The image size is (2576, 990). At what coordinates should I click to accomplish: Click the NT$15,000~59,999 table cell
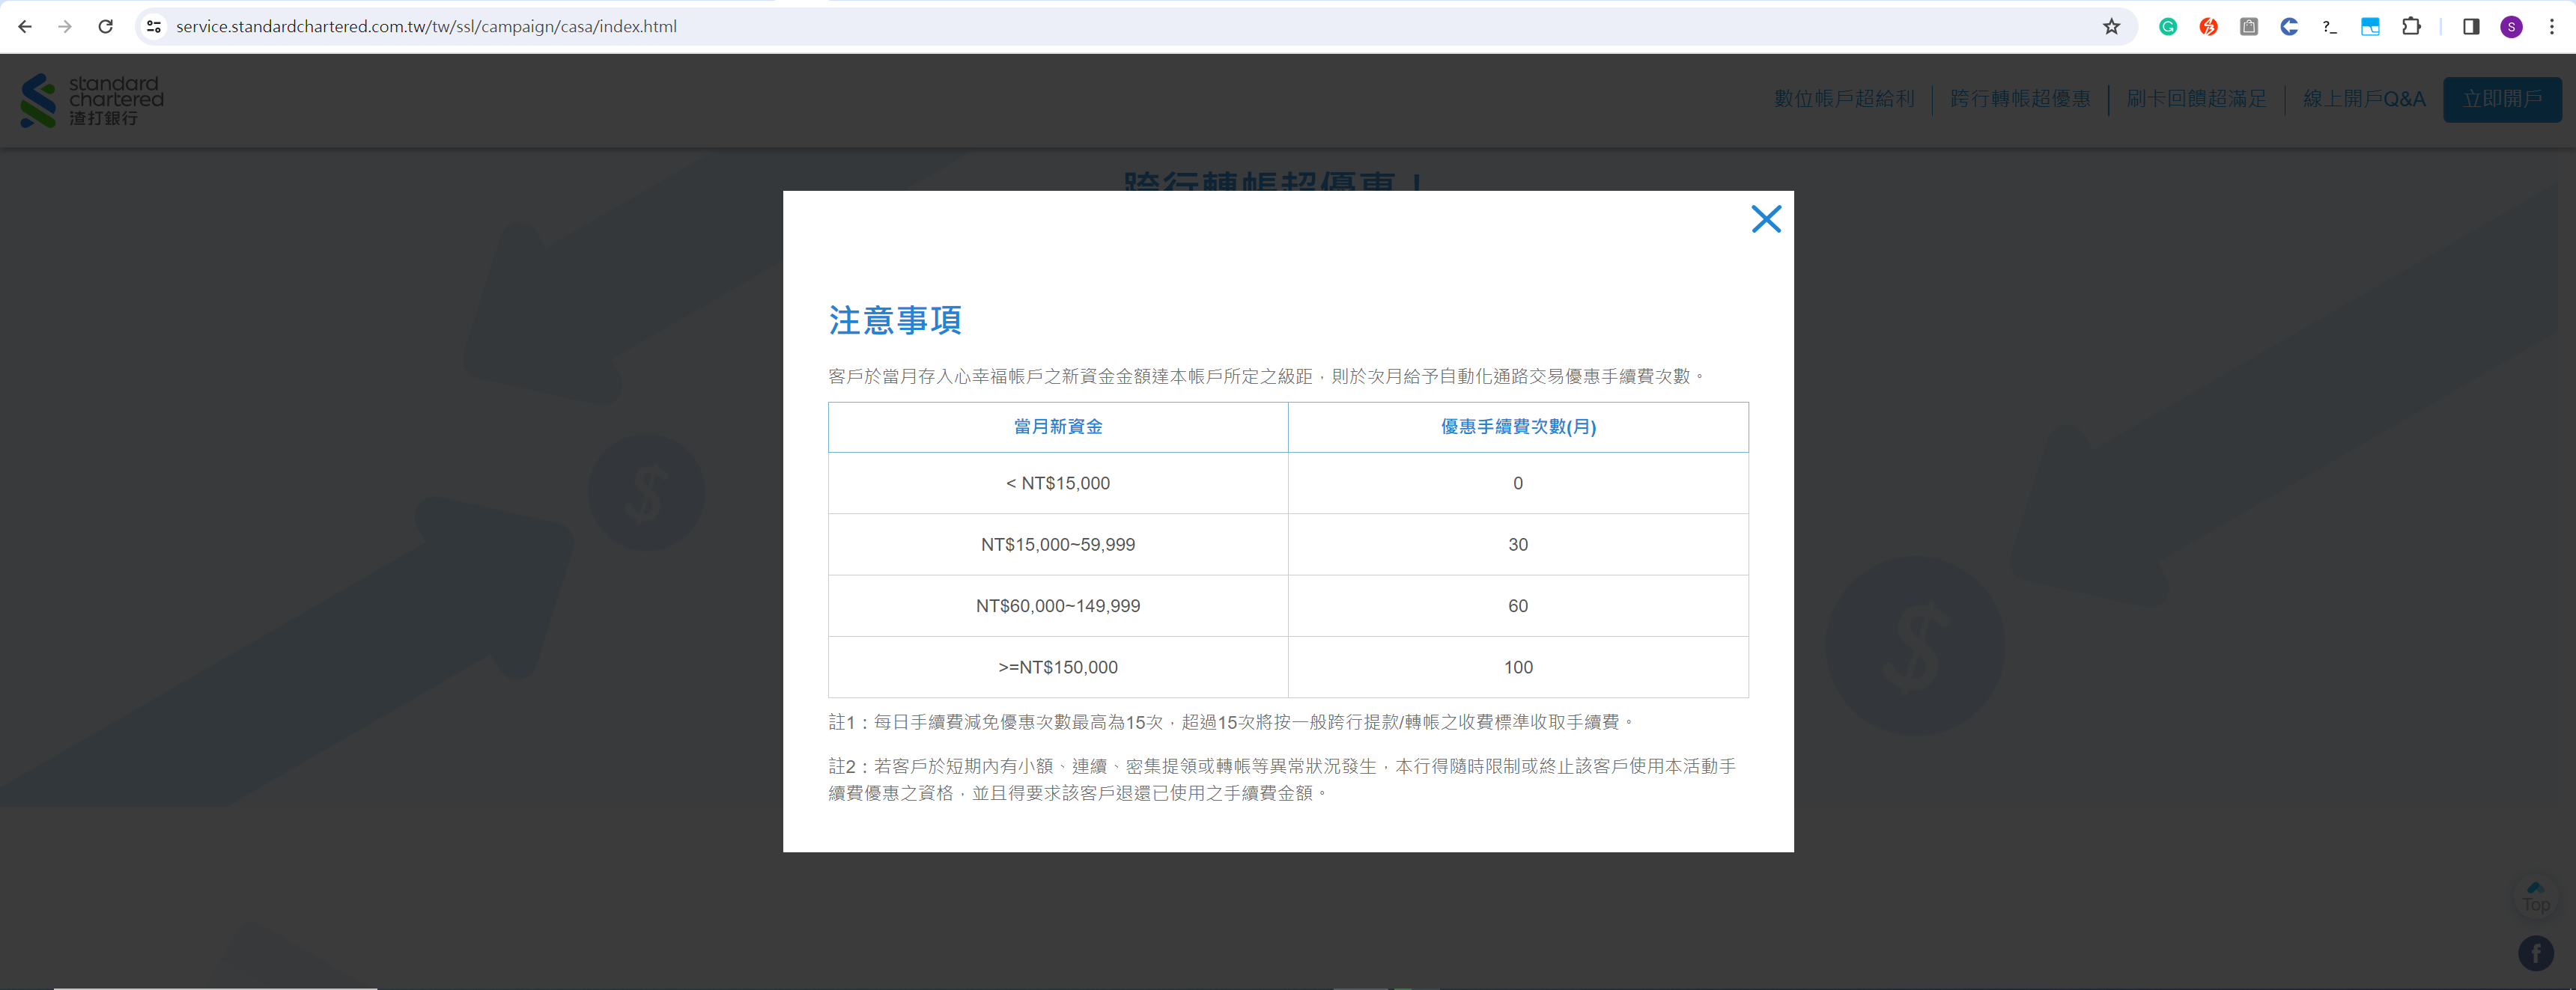pyautogui.click(x=1058, y=545)
